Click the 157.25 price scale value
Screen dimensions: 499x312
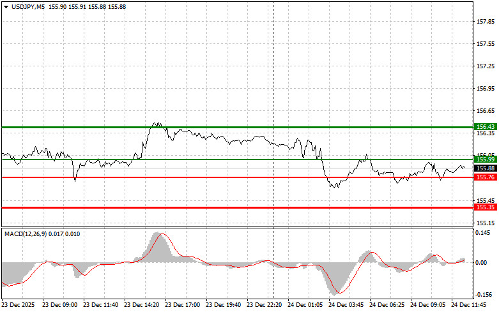click(486, 66)
